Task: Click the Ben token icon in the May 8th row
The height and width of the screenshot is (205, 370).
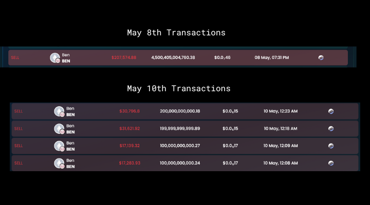Action: point(55,57)
